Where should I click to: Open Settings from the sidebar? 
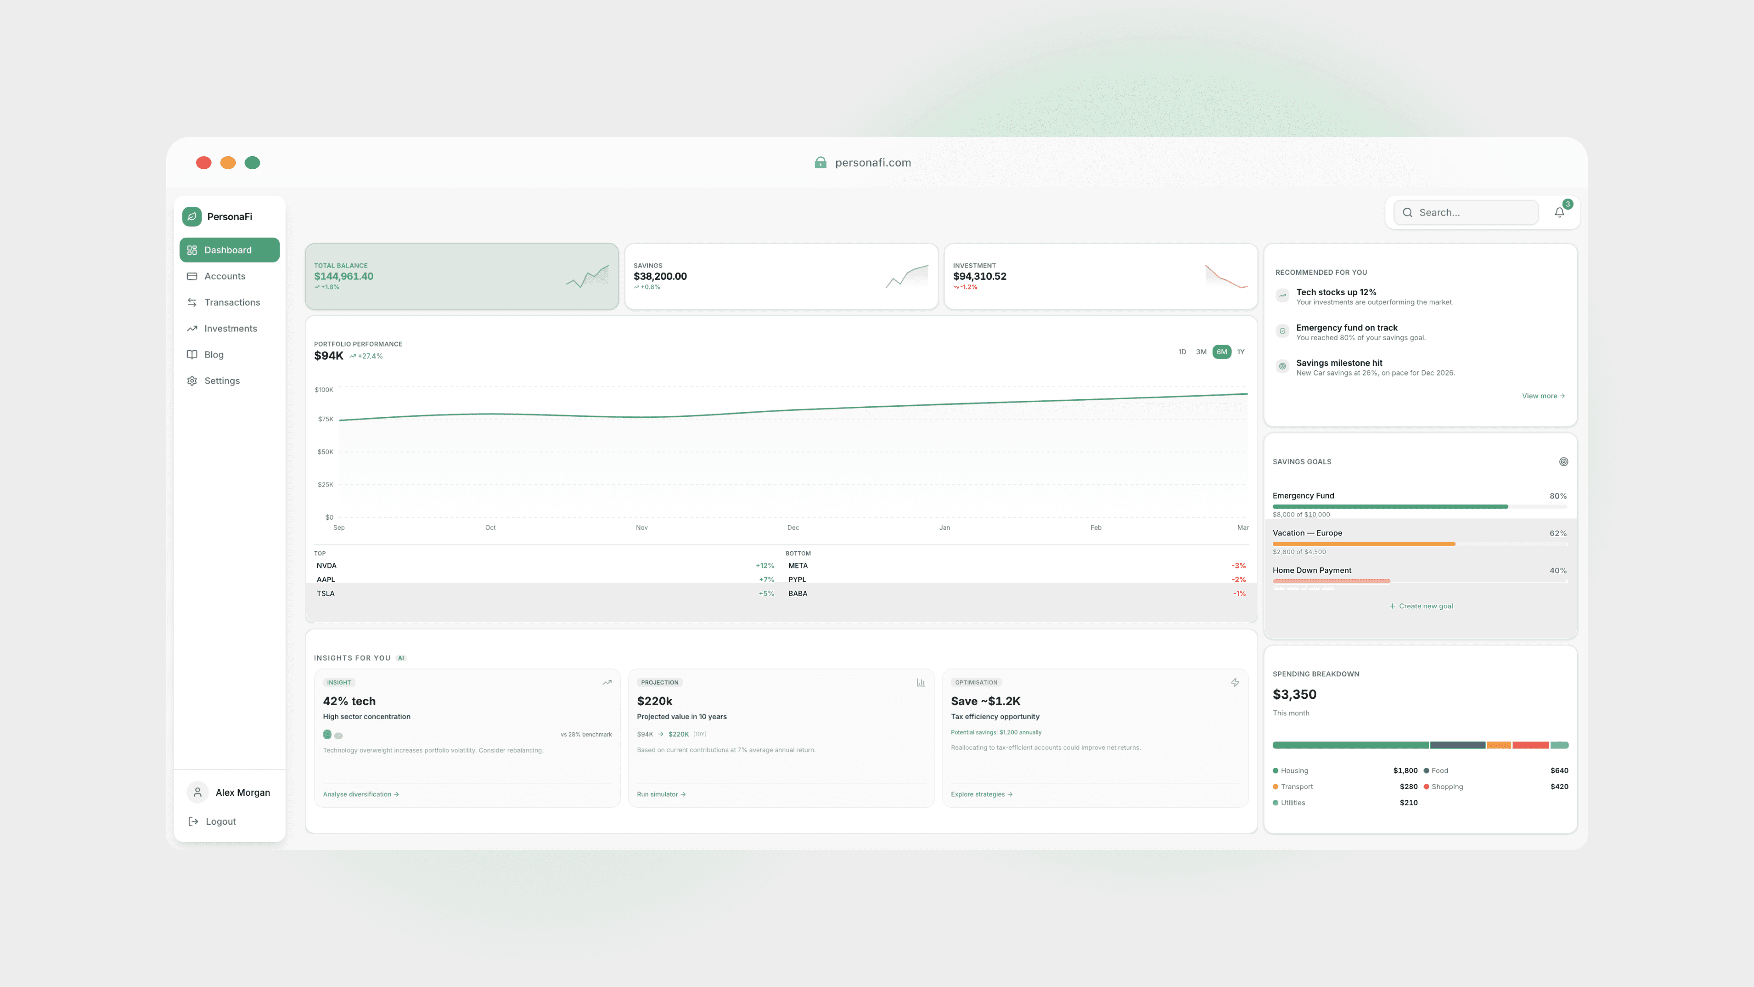pos(221,381)
